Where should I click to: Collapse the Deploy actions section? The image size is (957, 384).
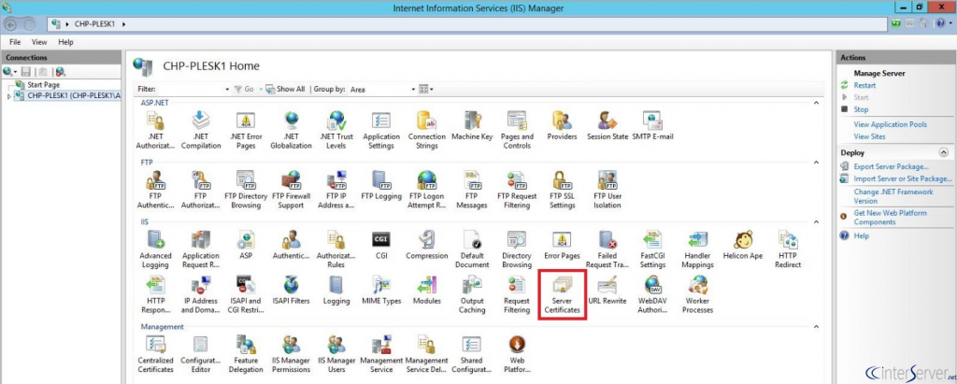[944, 152]
